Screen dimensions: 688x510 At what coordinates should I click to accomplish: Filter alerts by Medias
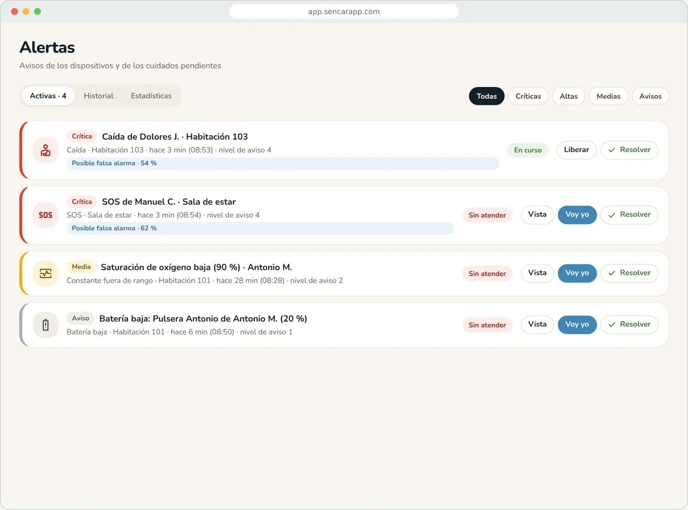coord(608,96)
